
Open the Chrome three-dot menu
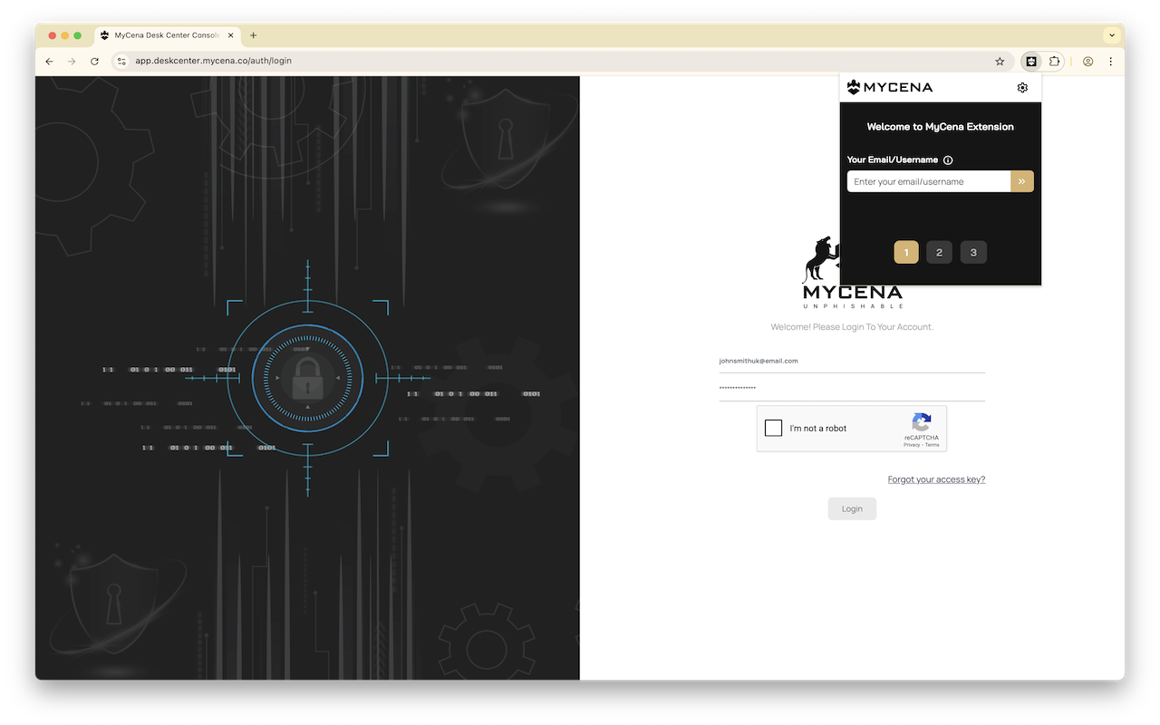[x=1111, y=62]
